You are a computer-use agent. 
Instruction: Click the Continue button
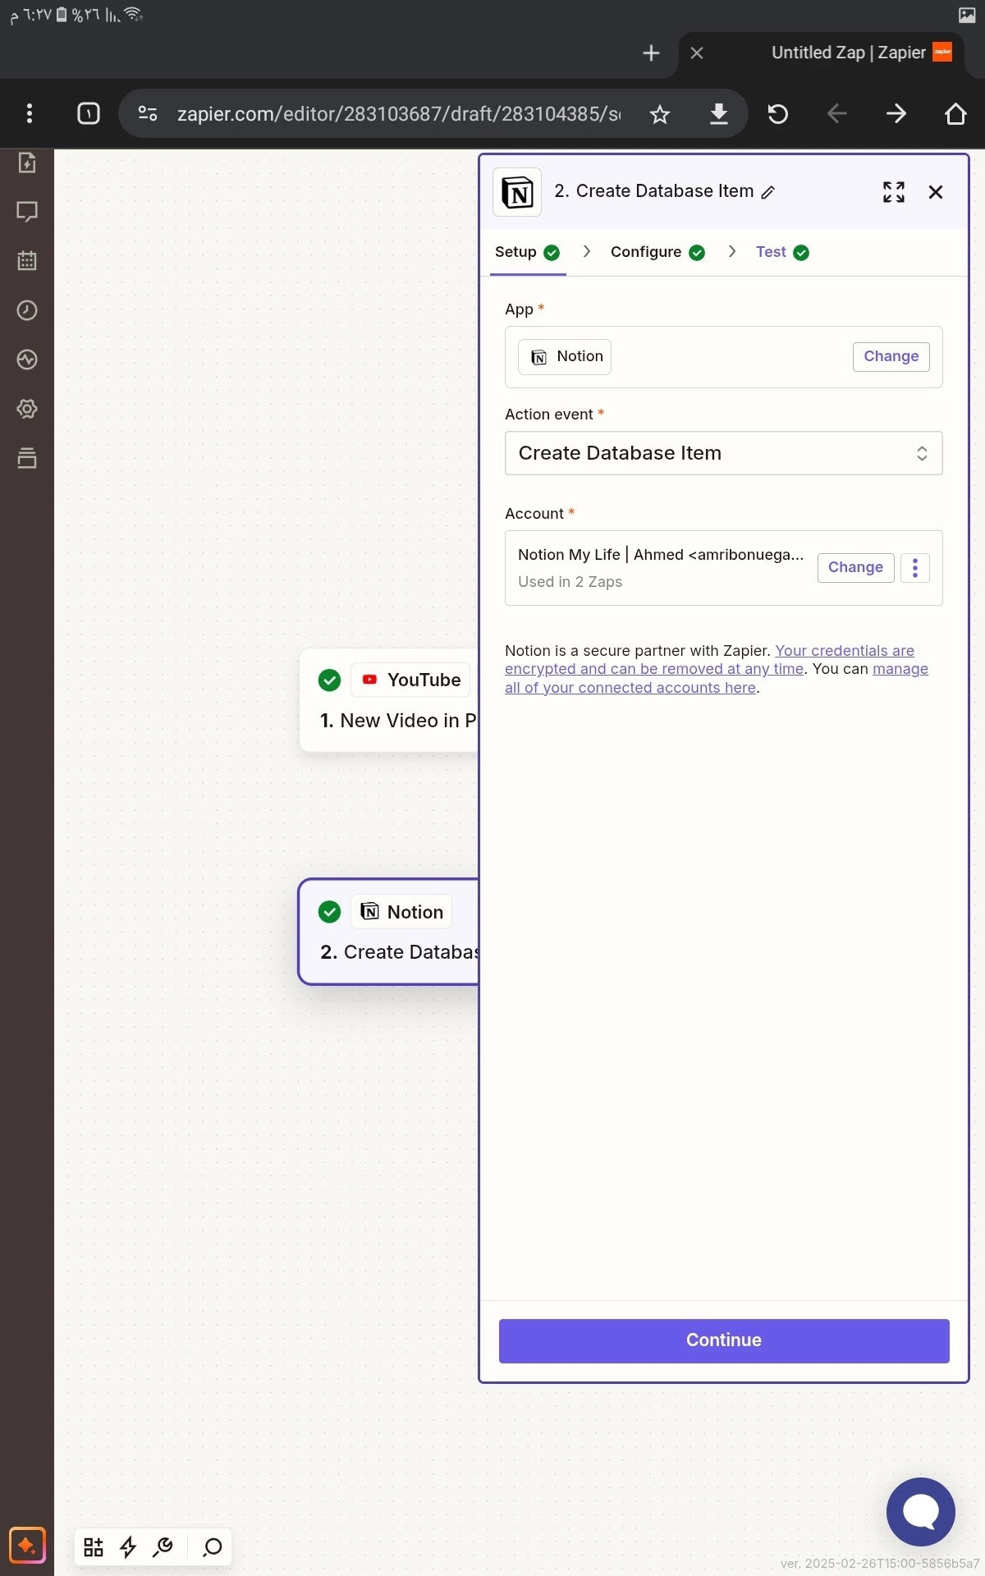724,1340
